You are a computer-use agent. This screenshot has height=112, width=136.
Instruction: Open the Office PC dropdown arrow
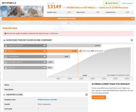point(44,68)
